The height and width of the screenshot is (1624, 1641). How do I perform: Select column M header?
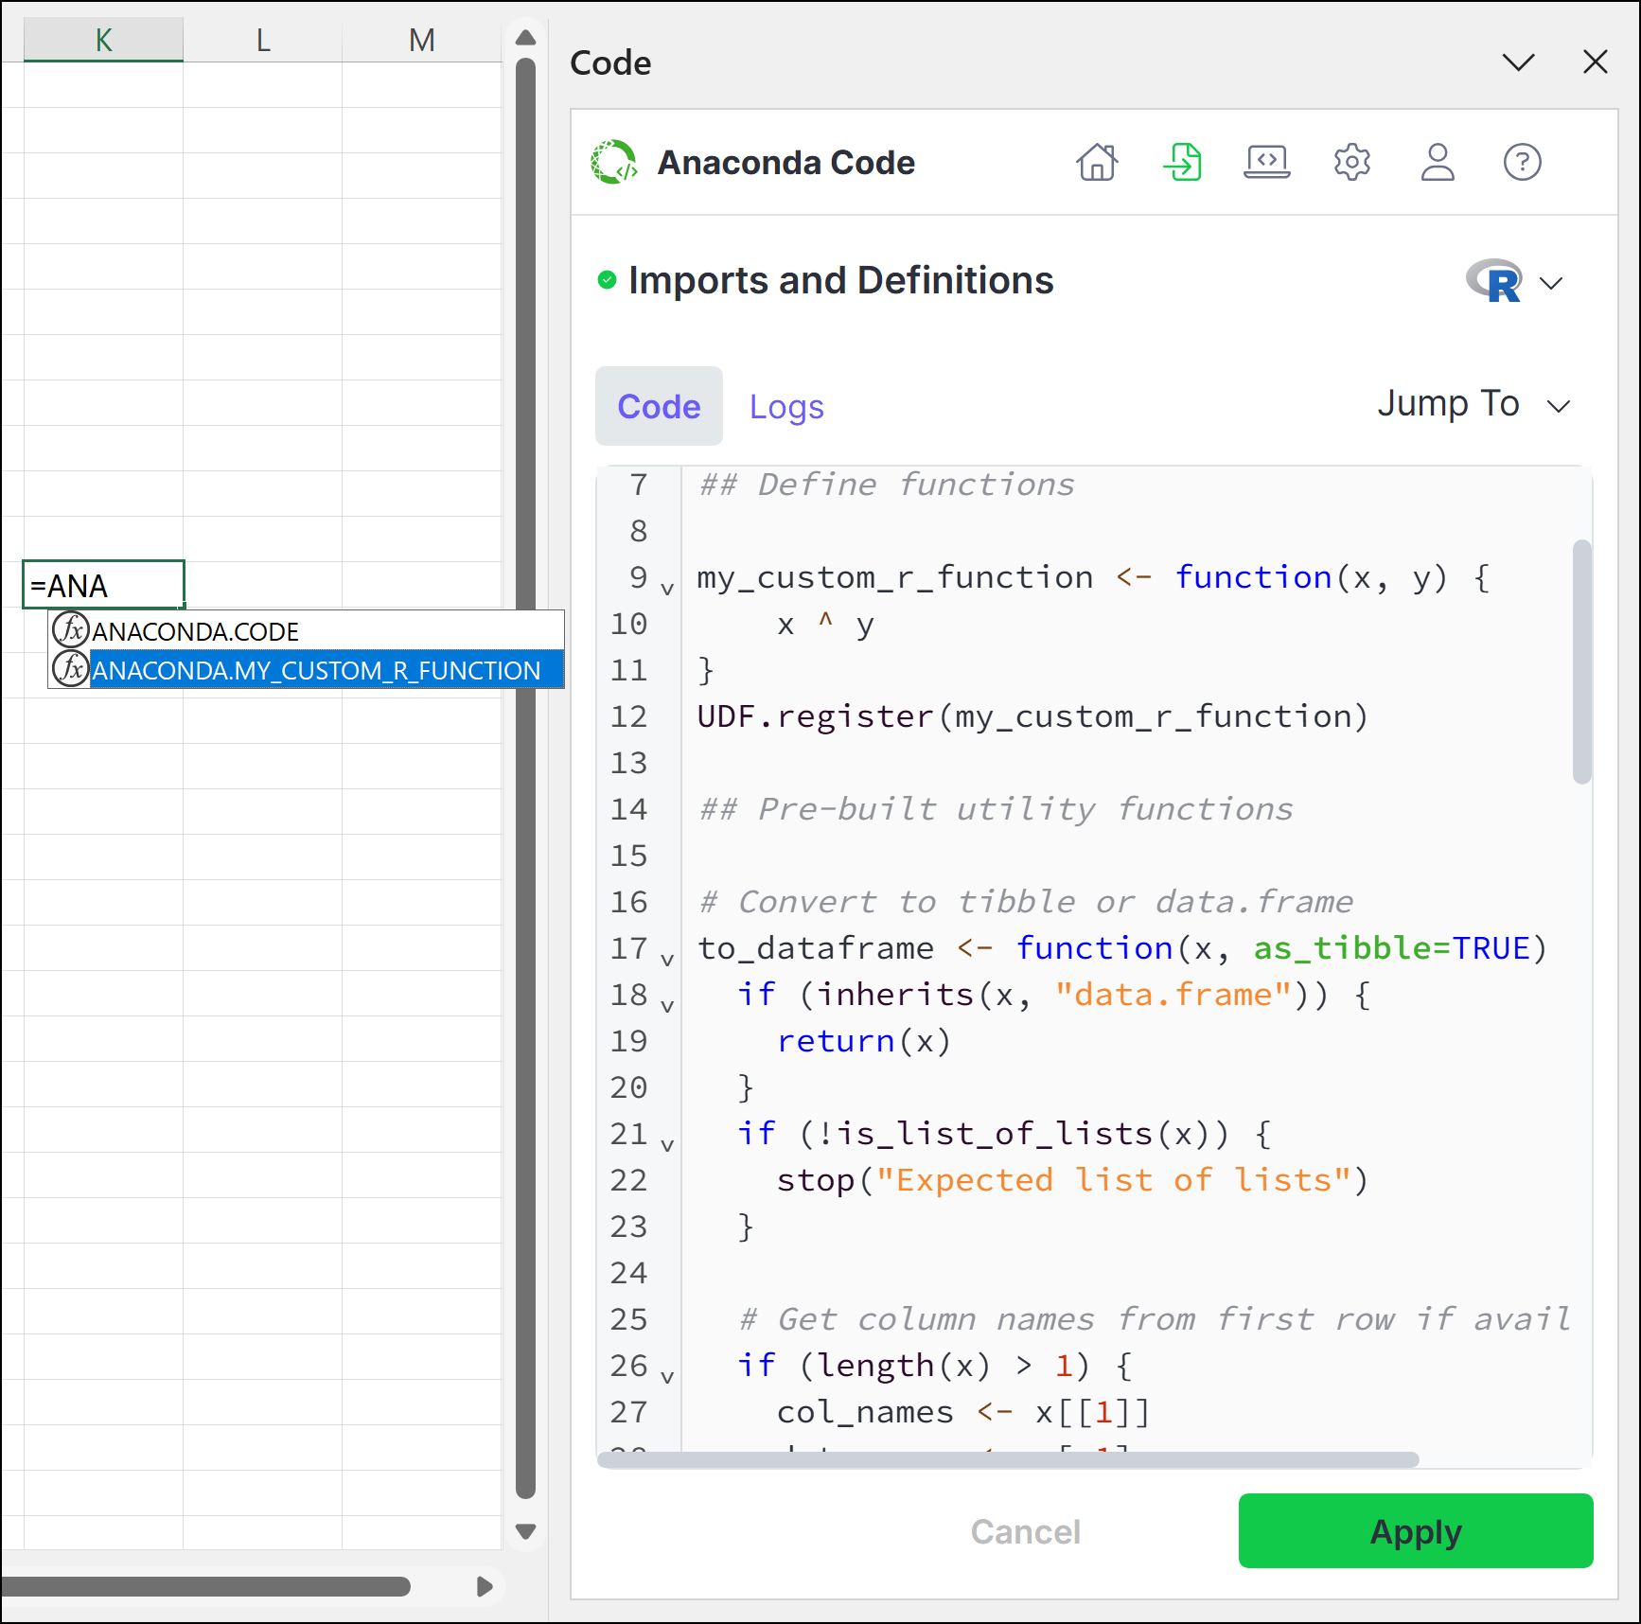click(x=422, y=40)
